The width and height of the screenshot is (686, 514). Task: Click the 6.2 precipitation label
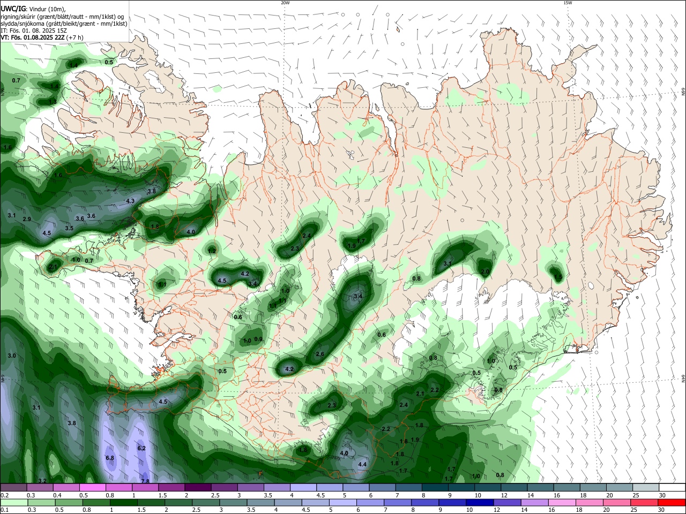click(x=141, y=448)
